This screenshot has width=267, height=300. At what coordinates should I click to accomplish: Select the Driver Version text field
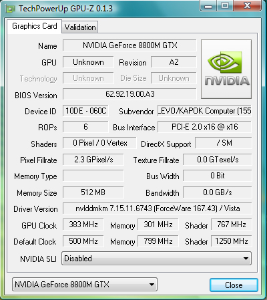point(158,208)
